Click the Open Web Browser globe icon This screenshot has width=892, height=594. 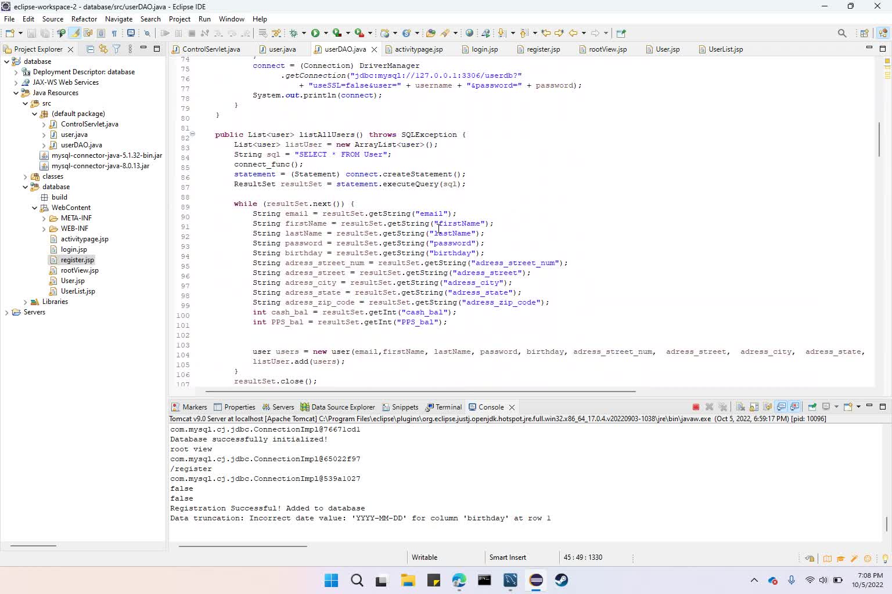pyautogui.click(x=469, y=33)
